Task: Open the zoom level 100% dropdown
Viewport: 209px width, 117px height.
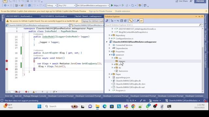Action: [10, 92]
